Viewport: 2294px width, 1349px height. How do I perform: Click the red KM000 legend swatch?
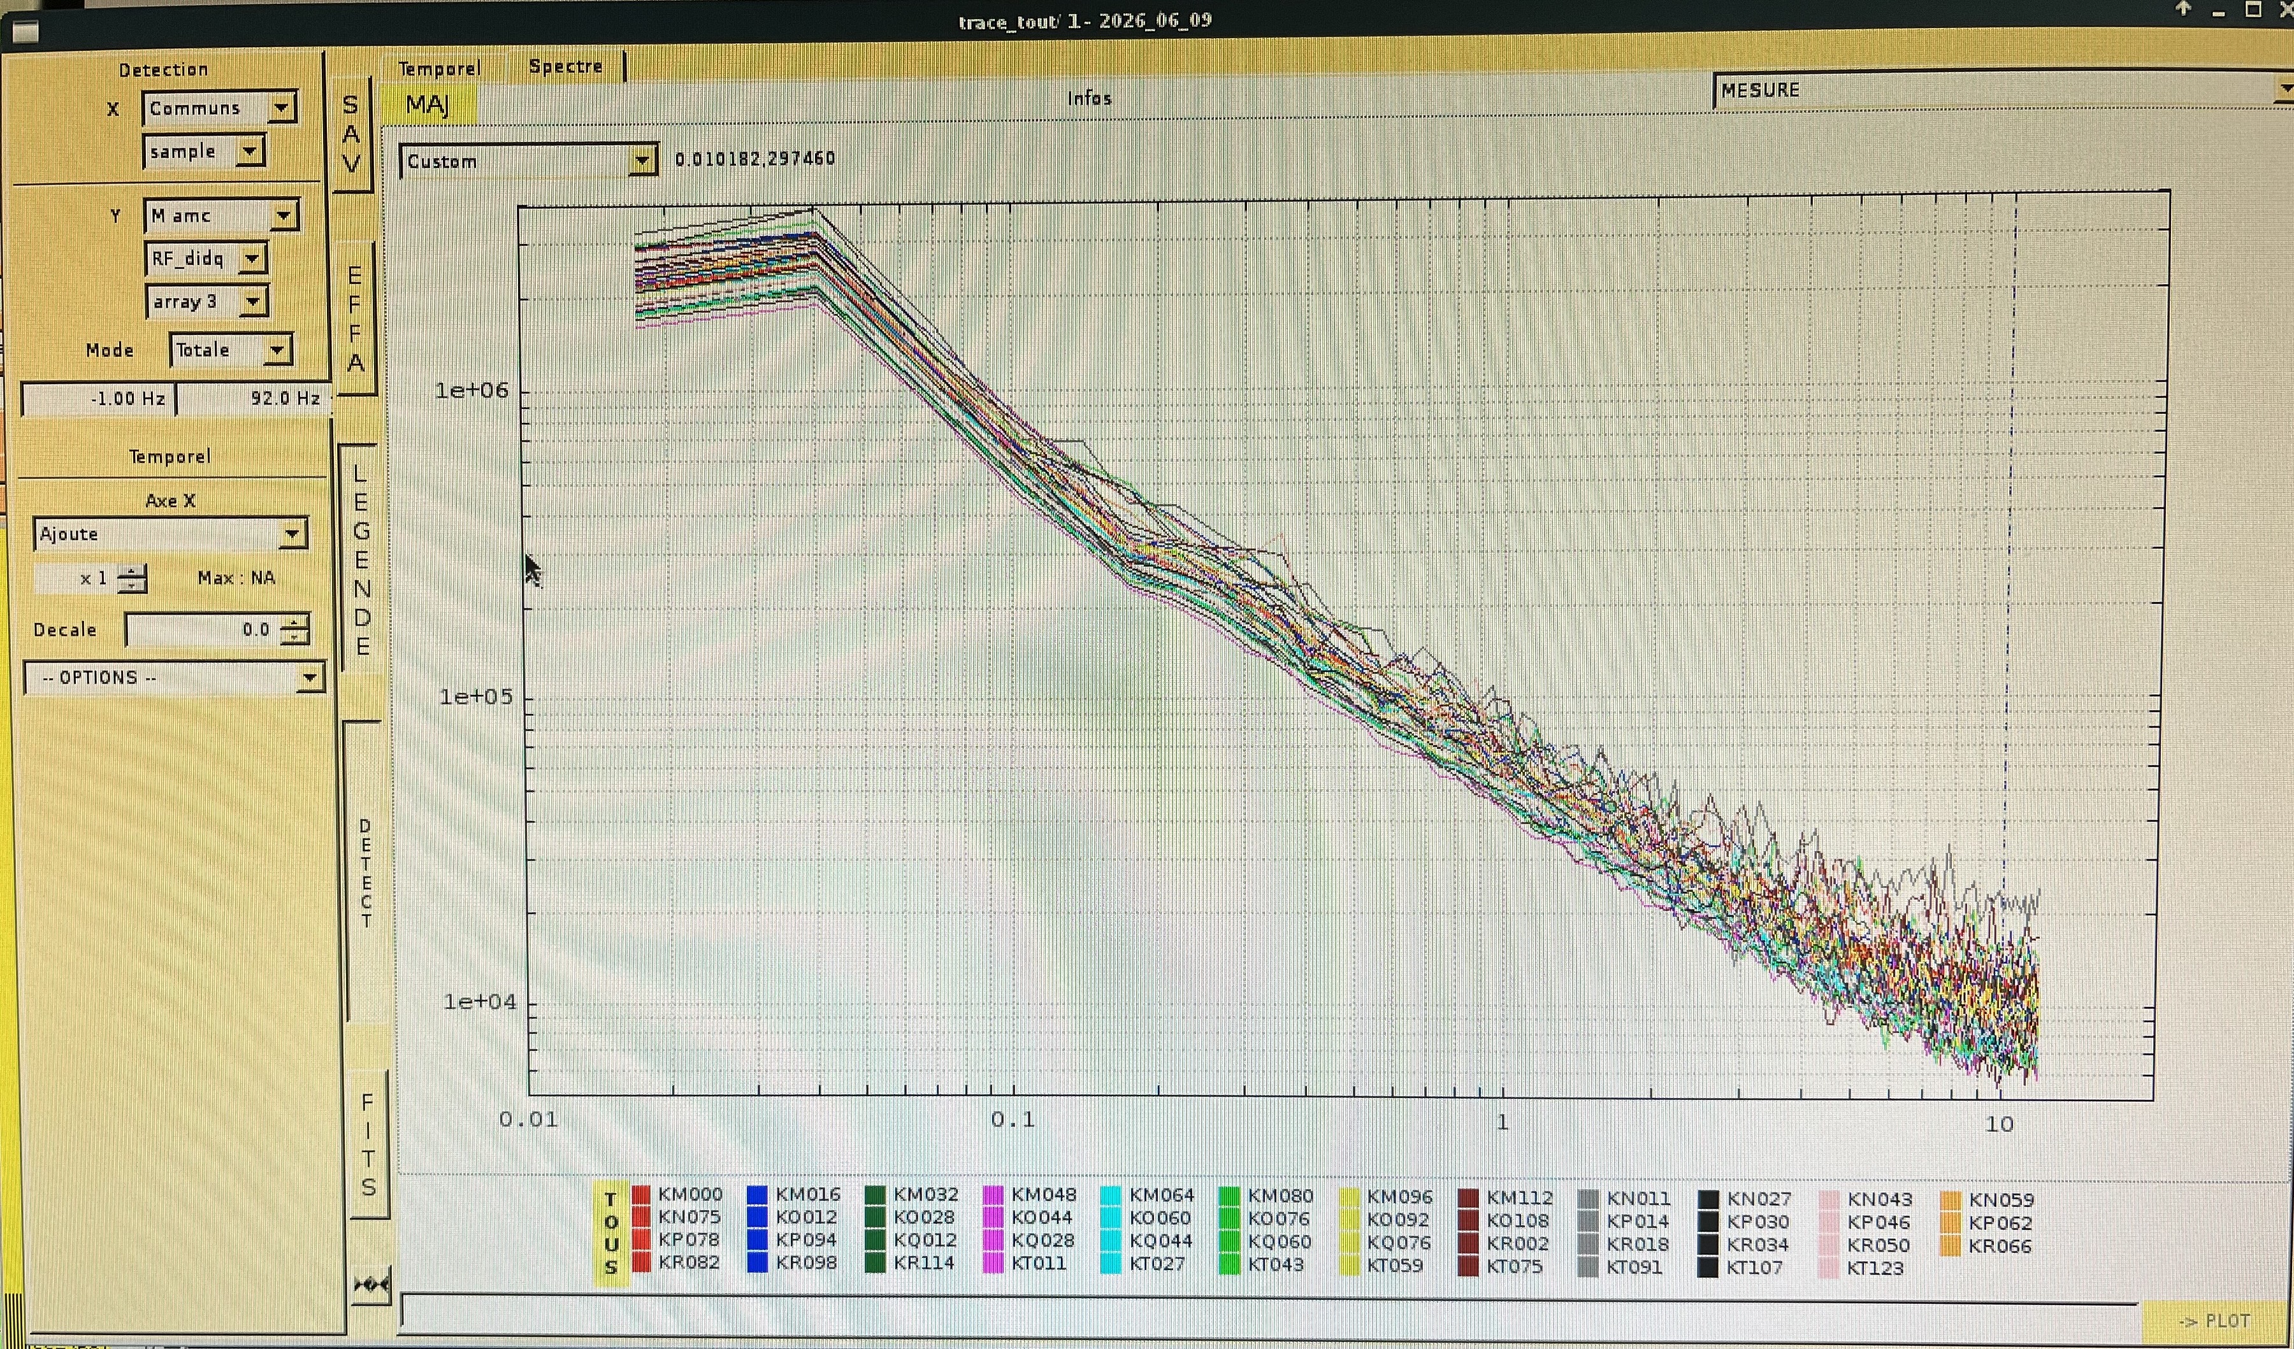(641, 1194)
